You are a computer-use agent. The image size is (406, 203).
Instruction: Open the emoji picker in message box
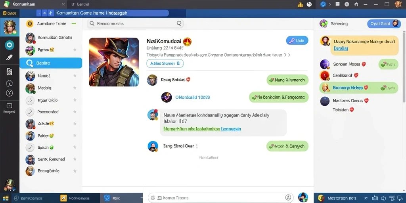tap(288, 197)
